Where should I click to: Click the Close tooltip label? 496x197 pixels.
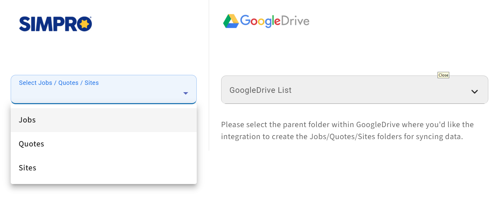pyautogui.click(x=443, y=75)
